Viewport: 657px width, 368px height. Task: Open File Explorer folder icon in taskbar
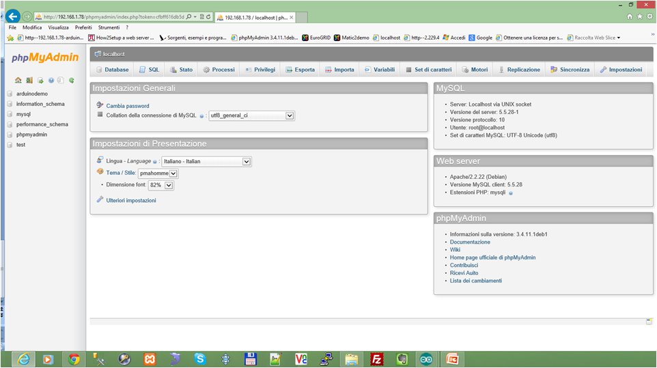(x=352, y=359)
